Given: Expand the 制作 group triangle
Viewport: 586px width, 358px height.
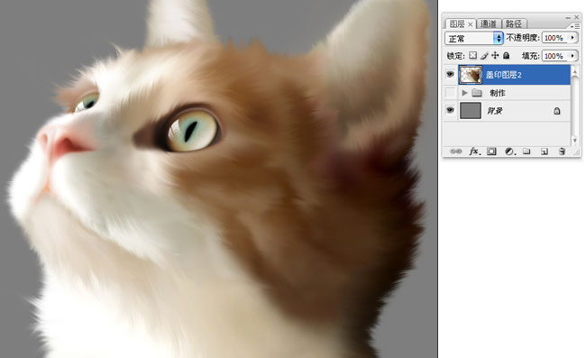Looking at the screenshot, I should pos(464,92).
